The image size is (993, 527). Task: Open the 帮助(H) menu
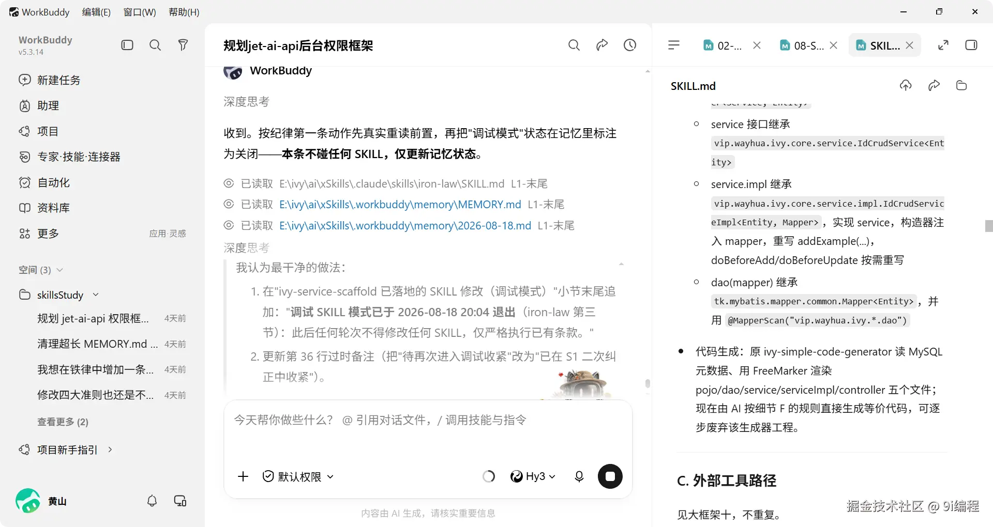[184, 12]
